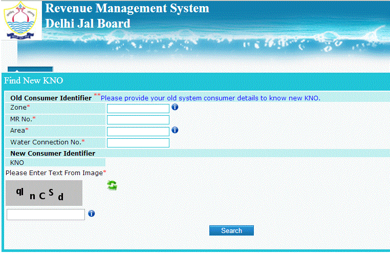Screen dimensions: 390x253
Task: Click the info icon next to Area field
Action: [175, 130]
